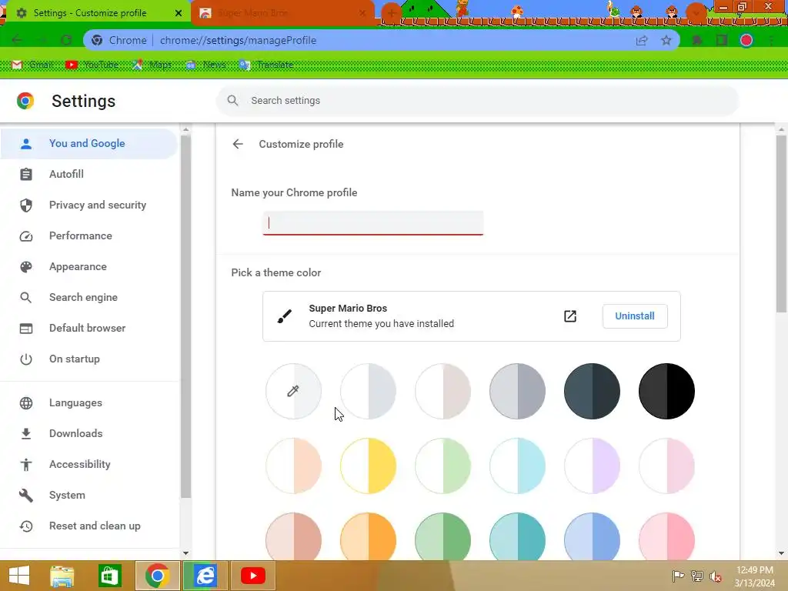Click the custom color eyedropper swatch

293,391
